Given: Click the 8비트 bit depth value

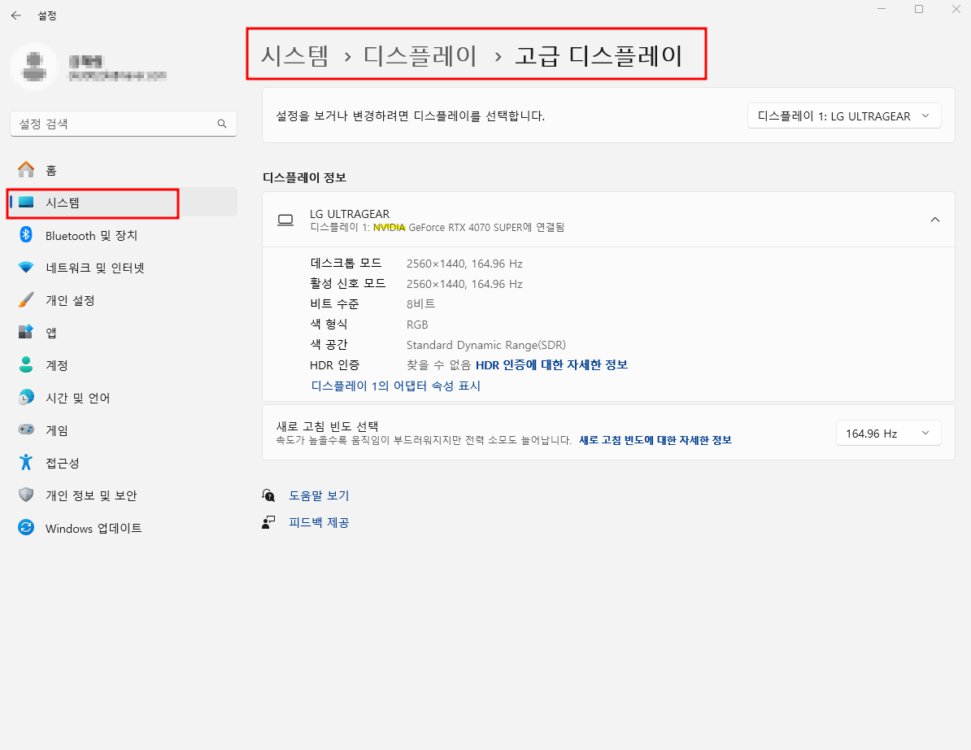Looking at the screenshot, I should click(x=420, y=304).
